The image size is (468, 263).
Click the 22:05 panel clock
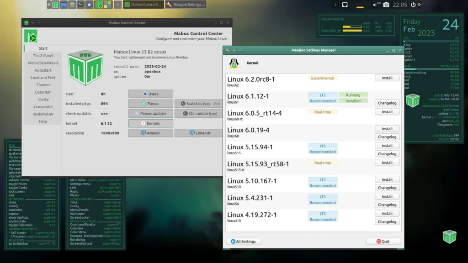pos(400,5)
